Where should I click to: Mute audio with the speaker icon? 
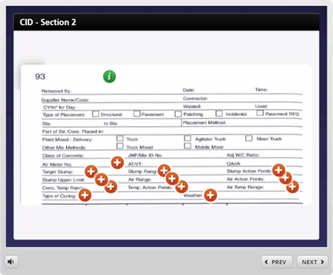coord(11,262)
